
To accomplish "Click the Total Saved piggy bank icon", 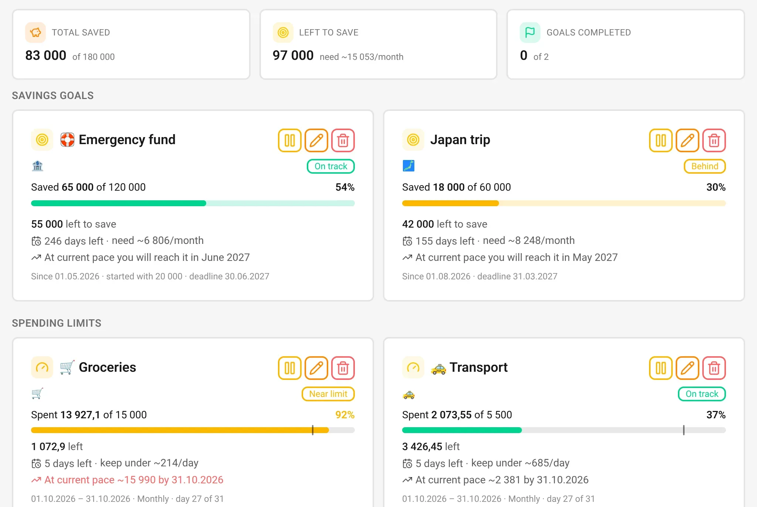I will 35,33.
